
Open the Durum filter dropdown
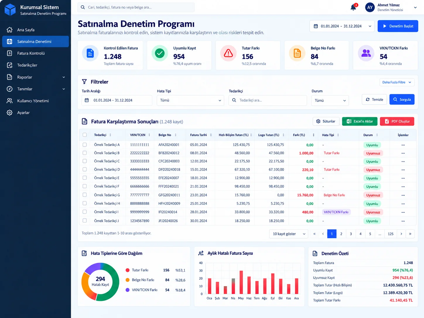pos(330,100)
